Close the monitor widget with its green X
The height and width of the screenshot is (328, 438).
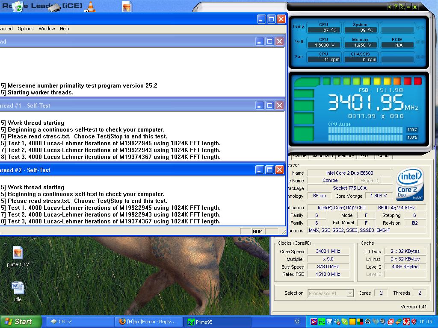(415, 7)
